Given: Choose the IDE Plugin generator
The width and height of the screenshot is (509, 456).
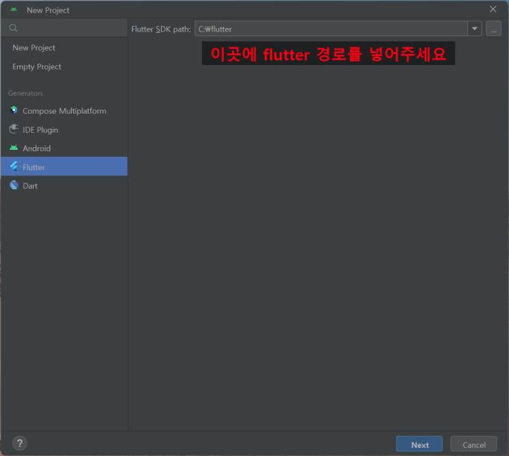Looking at the screenshot, I should pos(64,129).
